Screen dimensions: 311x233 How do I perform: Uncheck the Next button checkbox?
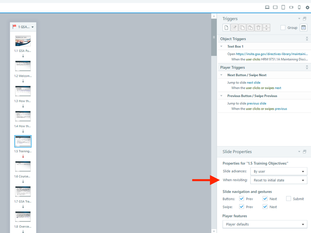click(265, 198)
